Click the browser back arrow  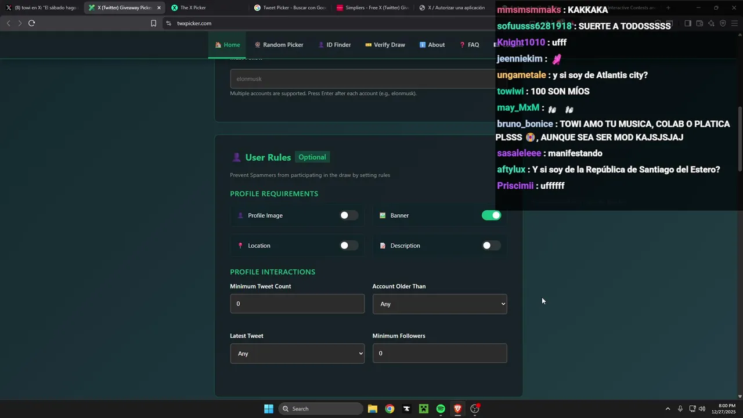(8, 23)
